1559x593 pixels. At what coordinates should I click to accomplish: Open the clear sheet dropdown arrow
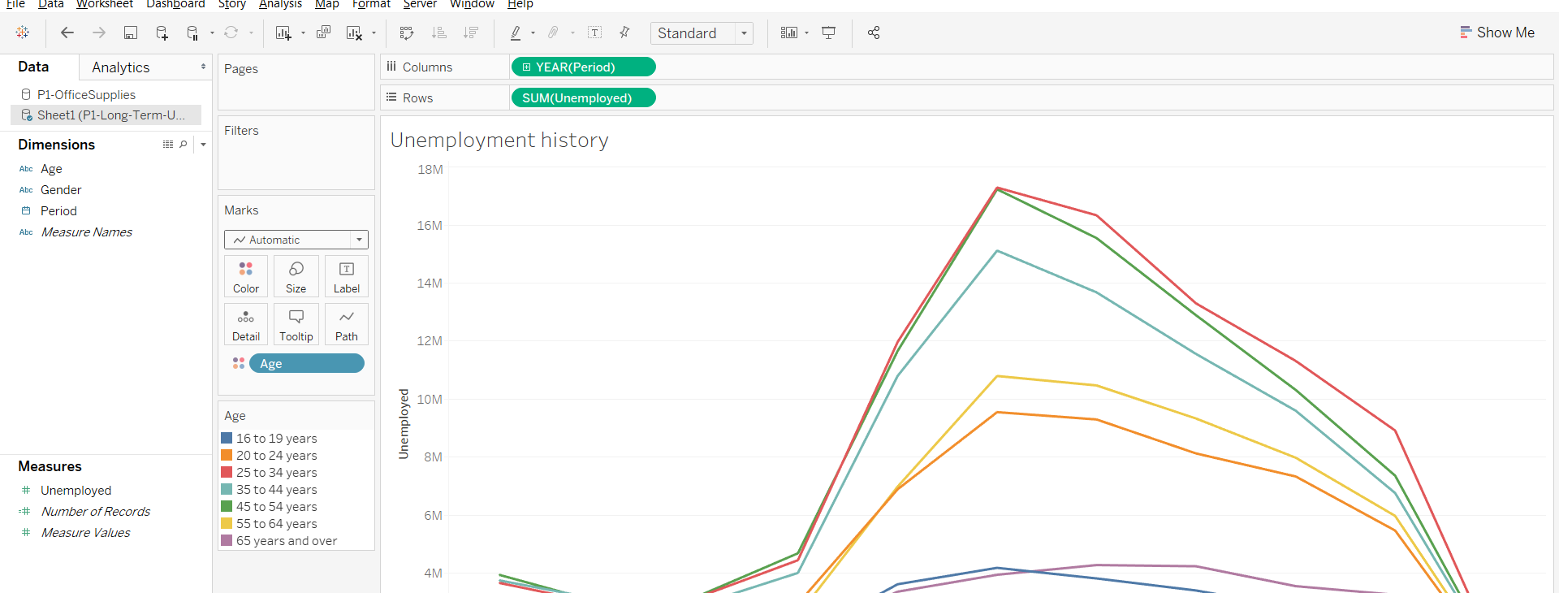374,33
